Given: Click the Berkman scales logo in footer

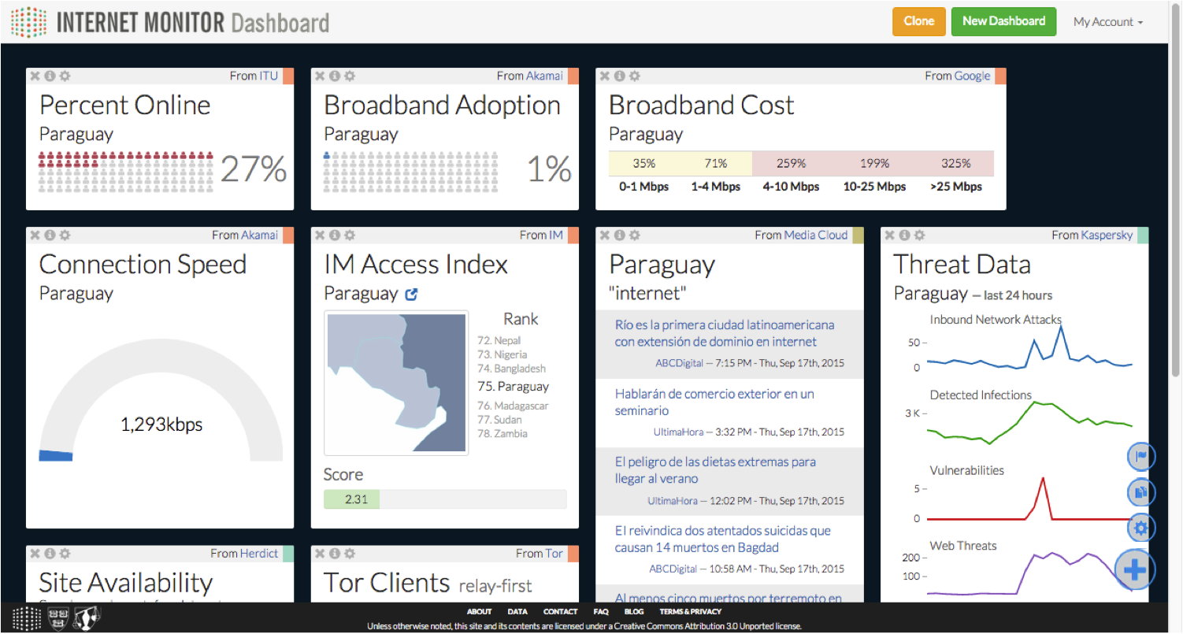Looking at the screenshot, I should (85, 619).
